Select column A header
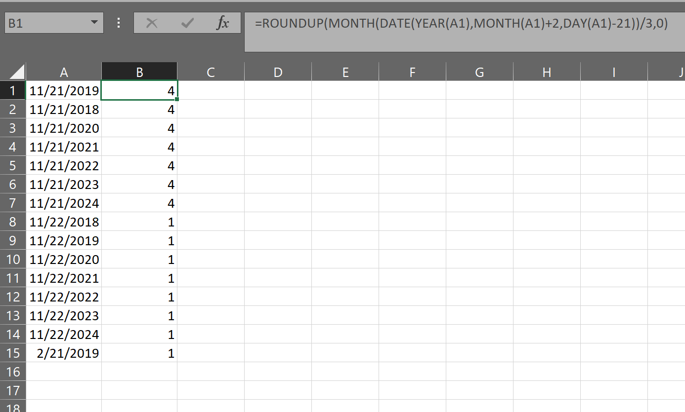This screenshot has height=412, width=685. (x=64, y=72)
